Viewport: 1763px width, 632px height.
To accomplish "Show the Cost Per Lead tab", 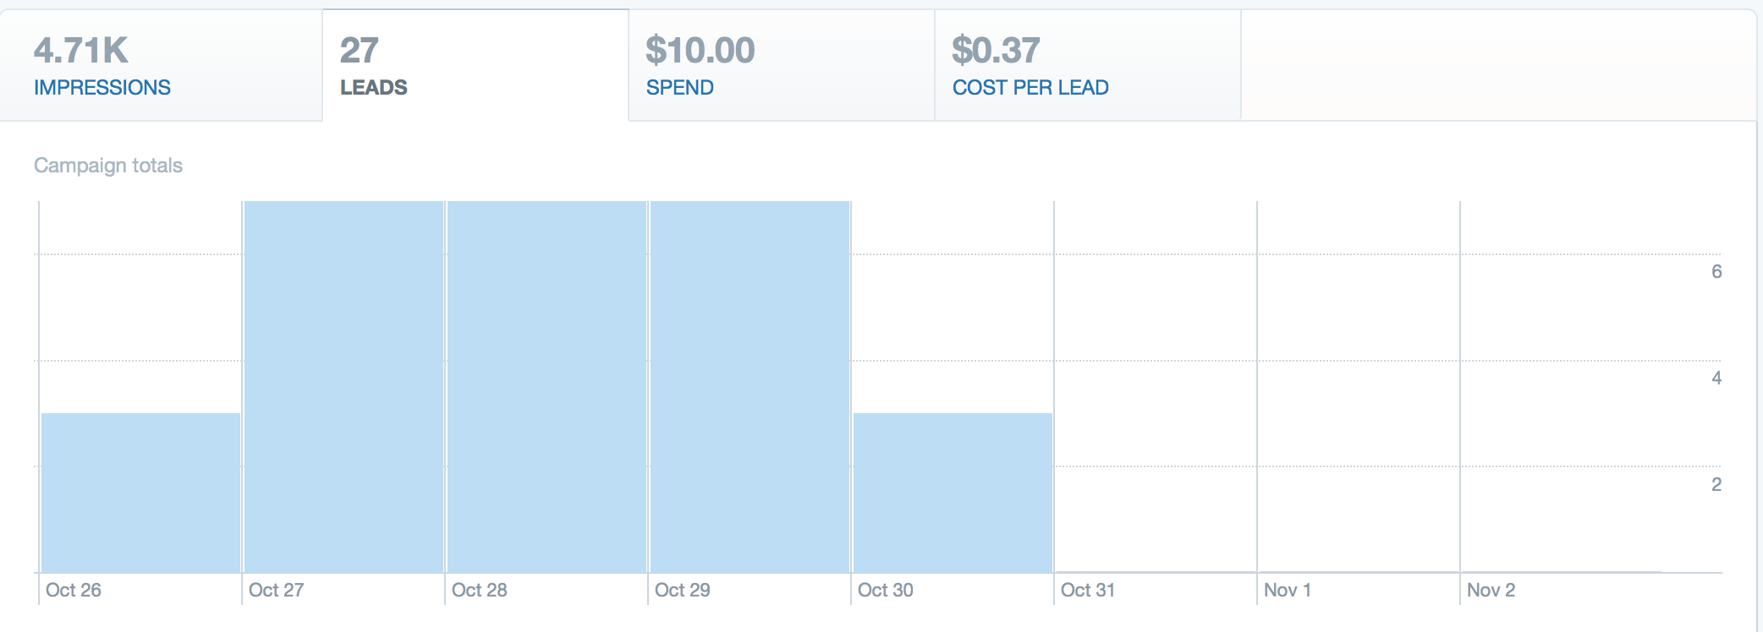I will [x=1088, y=65].
